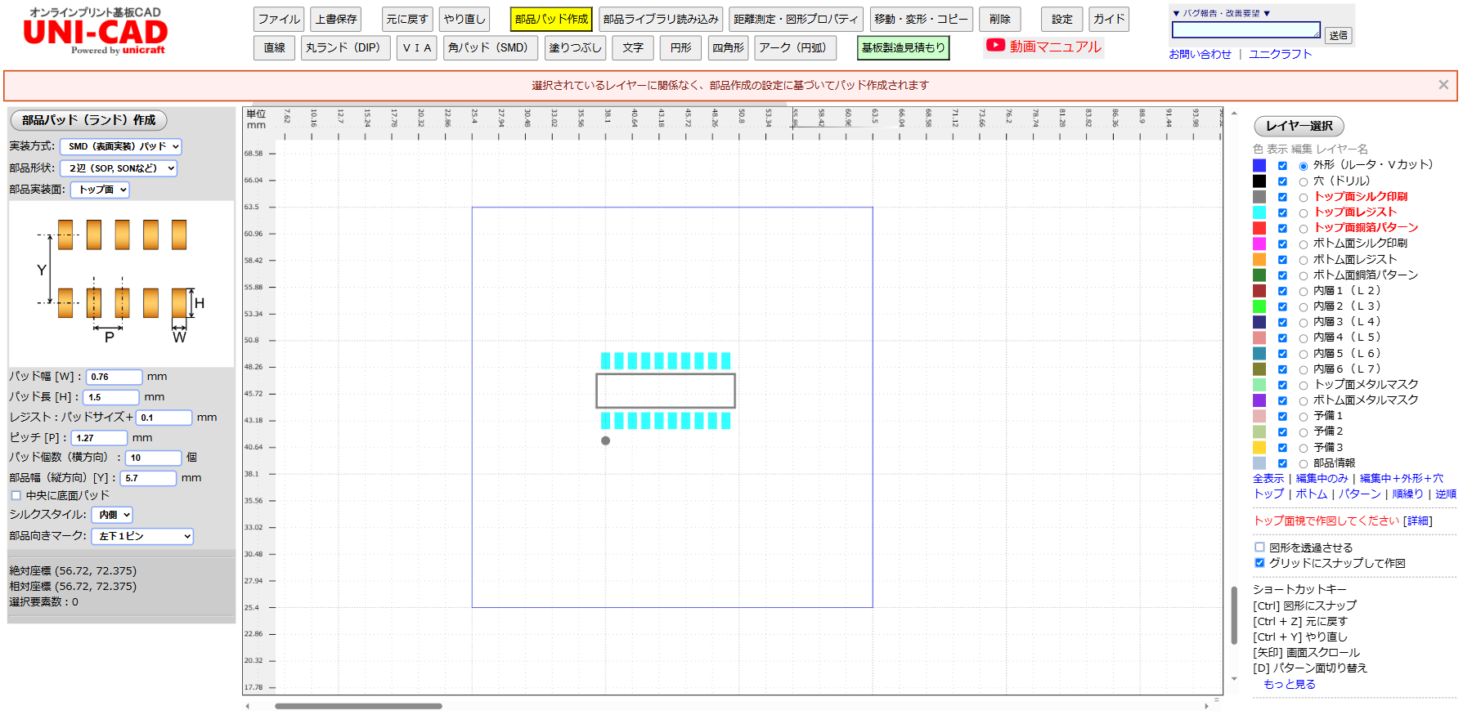Activate the 円形 circle tool
1472x715 pixels.
[x=680, y=48]
